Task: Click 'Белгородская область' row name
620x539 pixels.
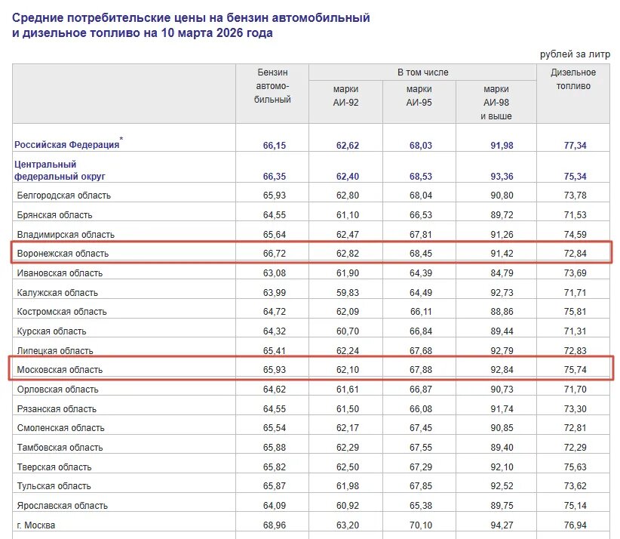Action: tap(63, 196)
